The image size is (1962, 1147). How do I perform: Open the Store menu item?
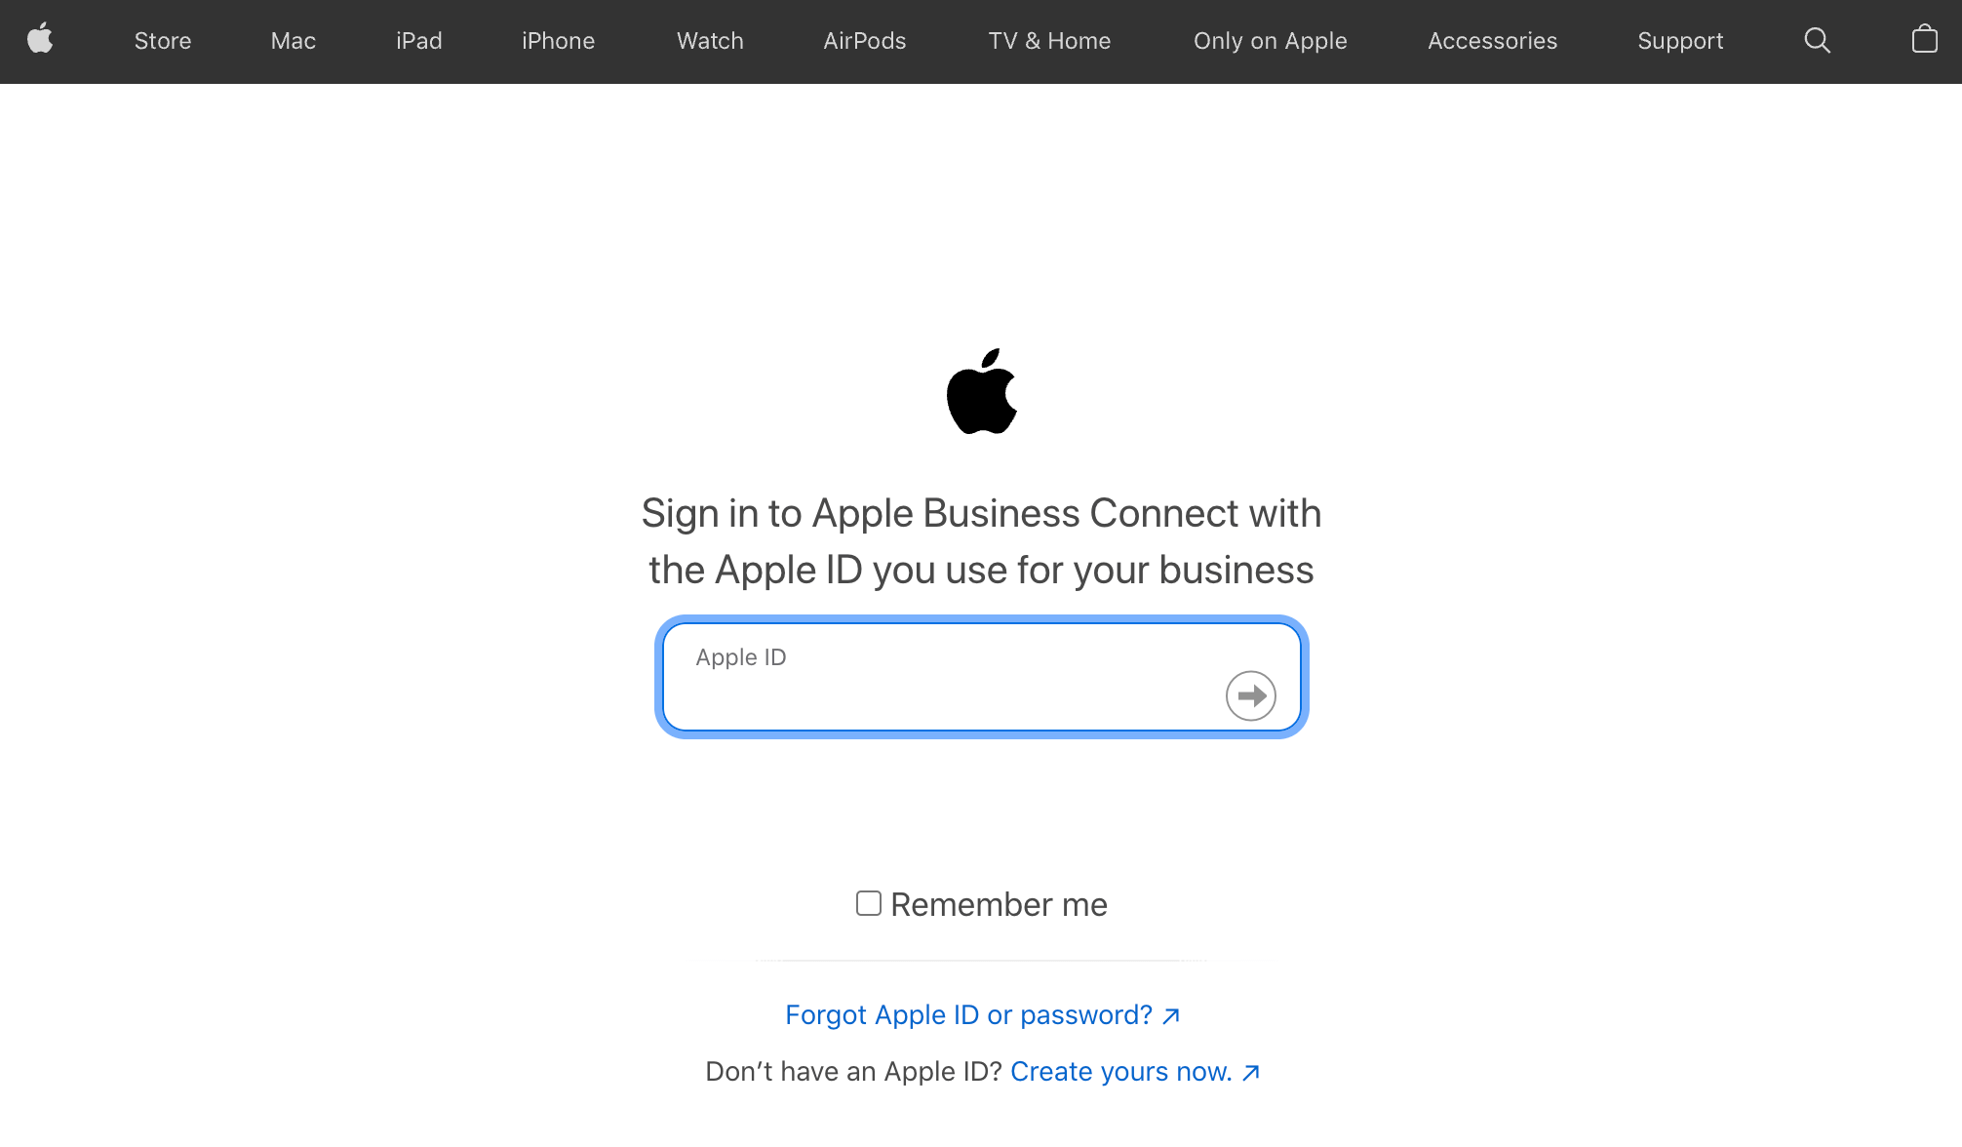[x=163, y=41]
